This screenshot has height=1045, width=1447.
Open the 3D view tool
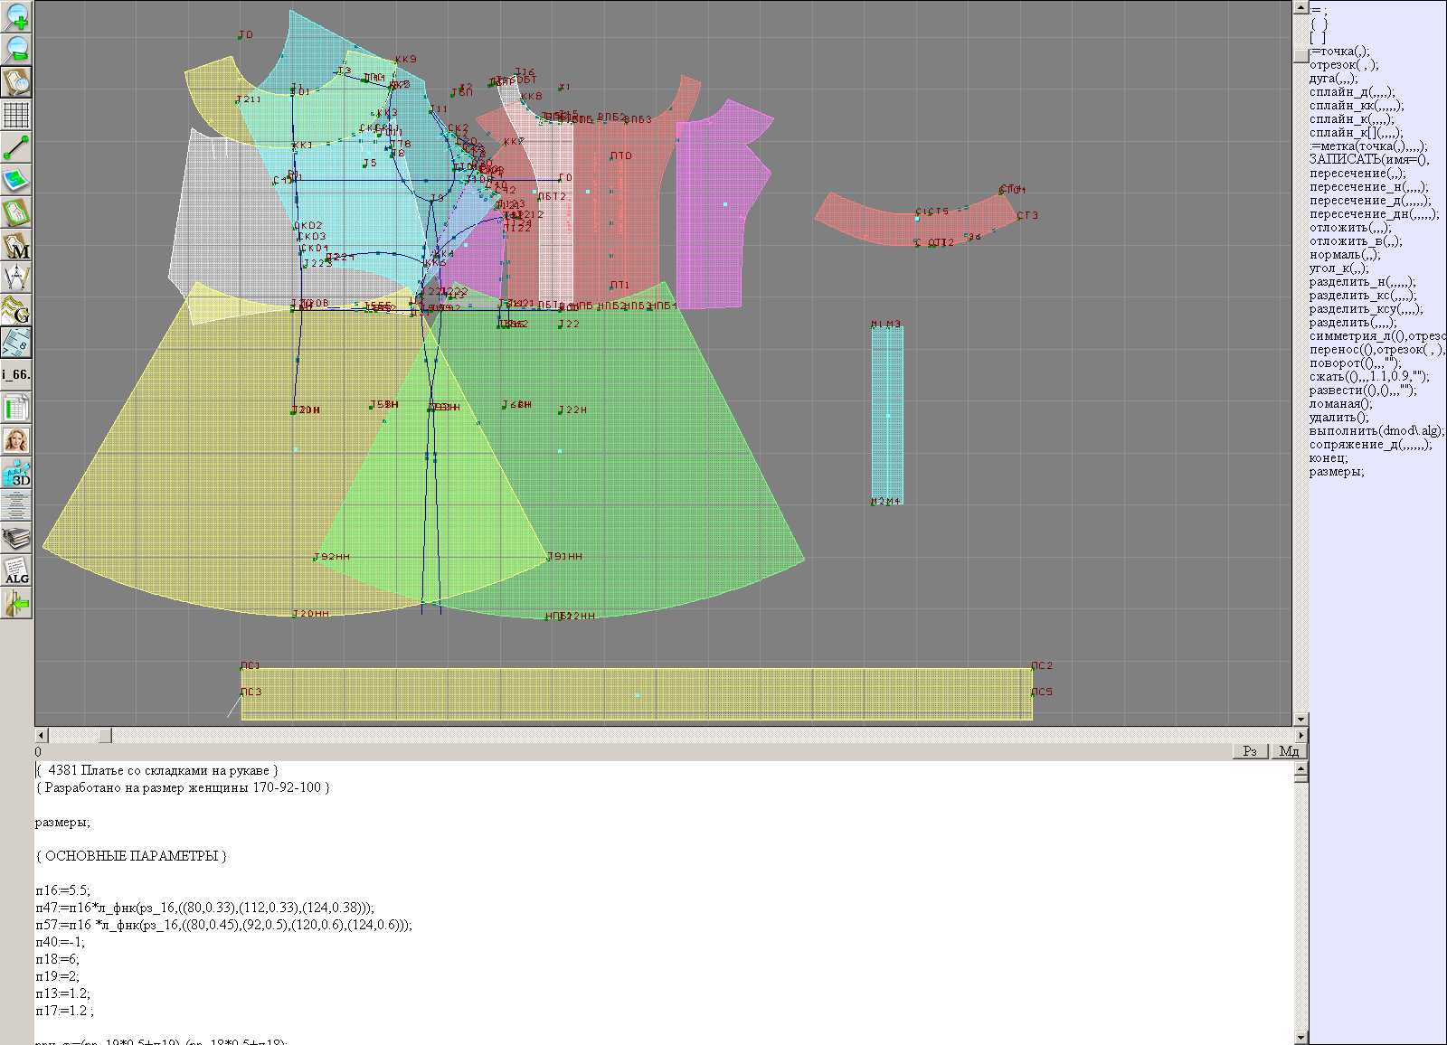(16, 473)
